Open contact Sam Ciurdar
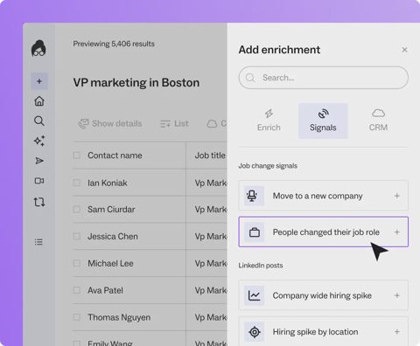This screenshot has width=420, height=346. (111, 210)
